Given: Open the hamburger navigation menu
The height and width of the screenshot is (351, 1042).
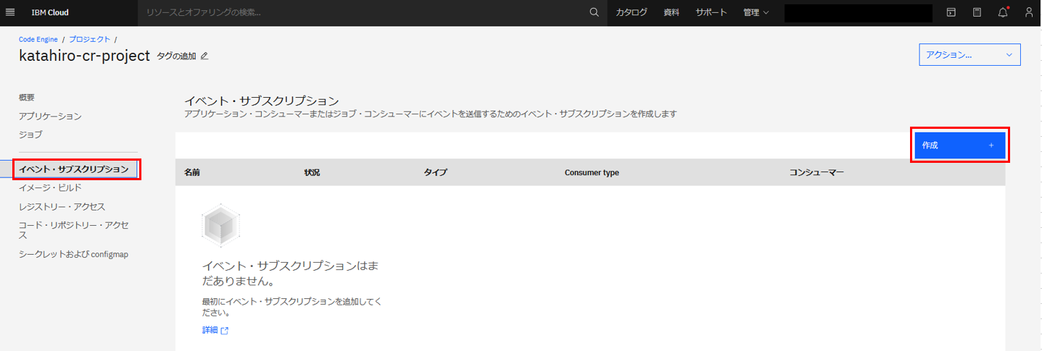Looking at the screenshot, I should (x=10, y=12).
